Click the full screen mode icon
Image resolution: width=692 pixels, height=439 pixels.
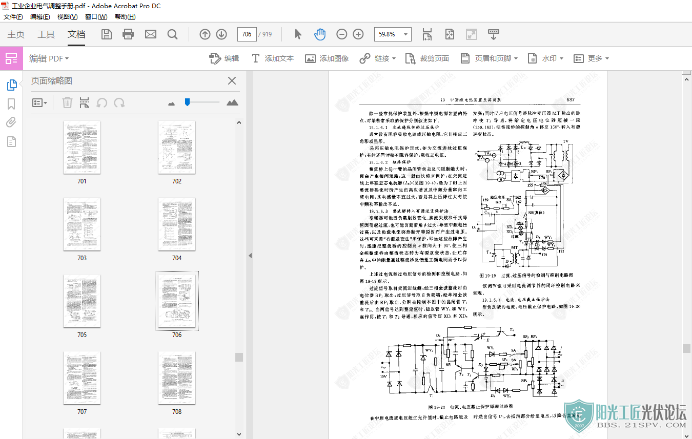point(472,34)
